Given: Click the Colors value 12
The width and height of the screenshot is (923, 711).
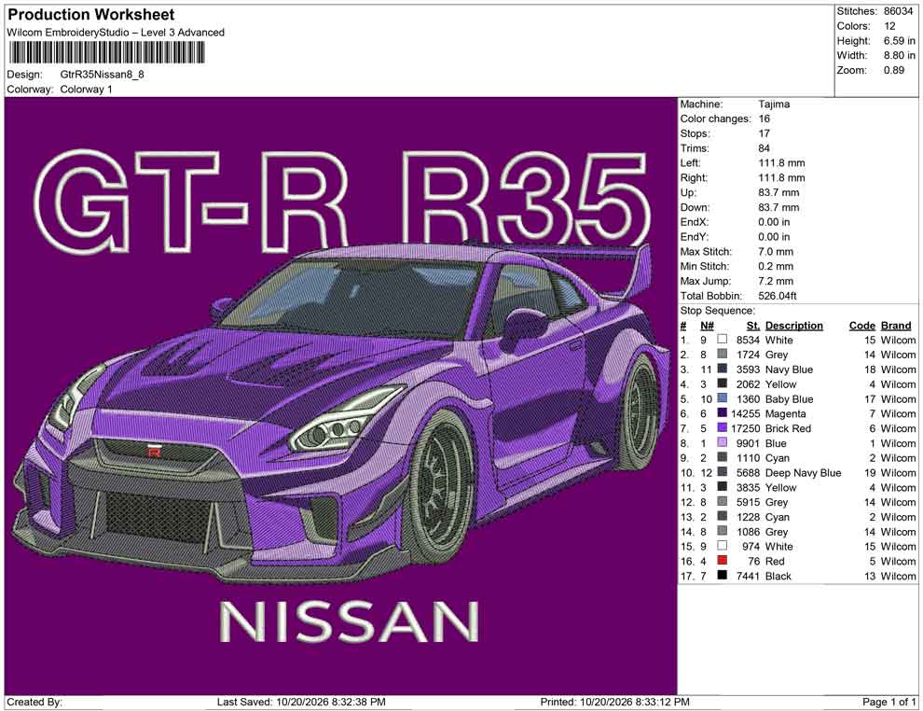Looking at the screenshot, I should coord(889,26).
